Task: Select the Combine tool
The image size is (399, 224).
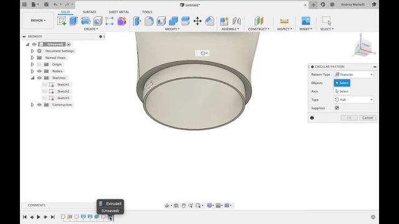Action: pos(173,21)
